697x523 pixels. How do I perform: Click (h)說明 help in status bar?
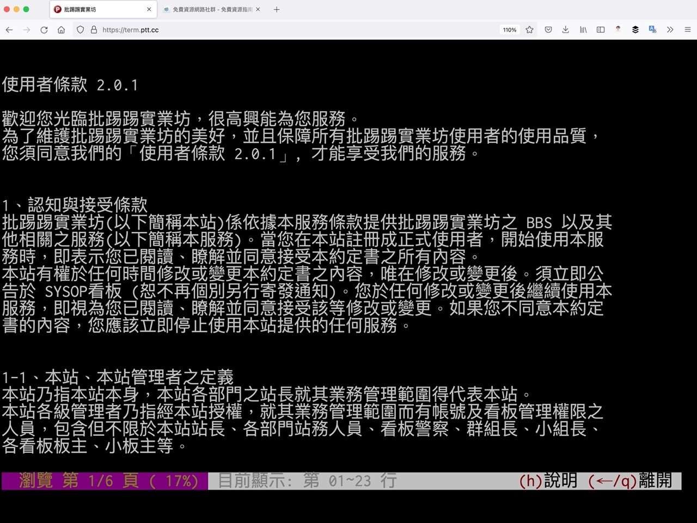pos(548,481)
